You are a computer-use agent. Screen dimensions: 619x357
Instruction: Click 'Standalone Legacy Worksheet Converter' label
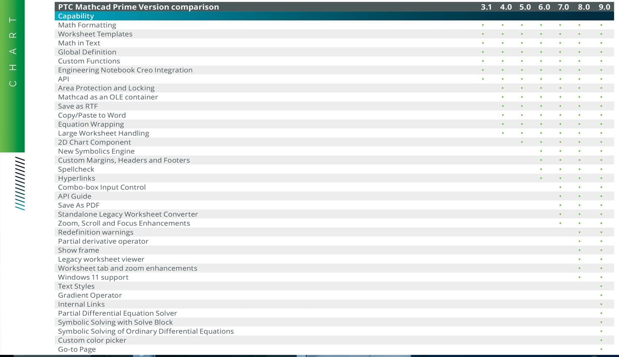pyautogui.click(x=128, y=214)
